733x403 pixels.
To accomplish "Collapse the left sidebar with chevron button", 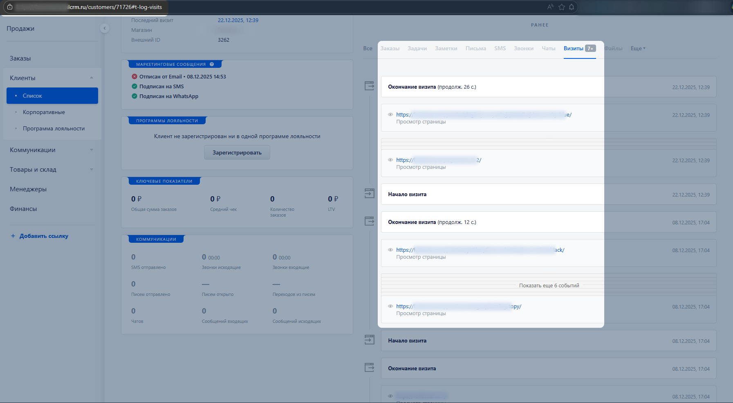I will (x=105, y=28).
